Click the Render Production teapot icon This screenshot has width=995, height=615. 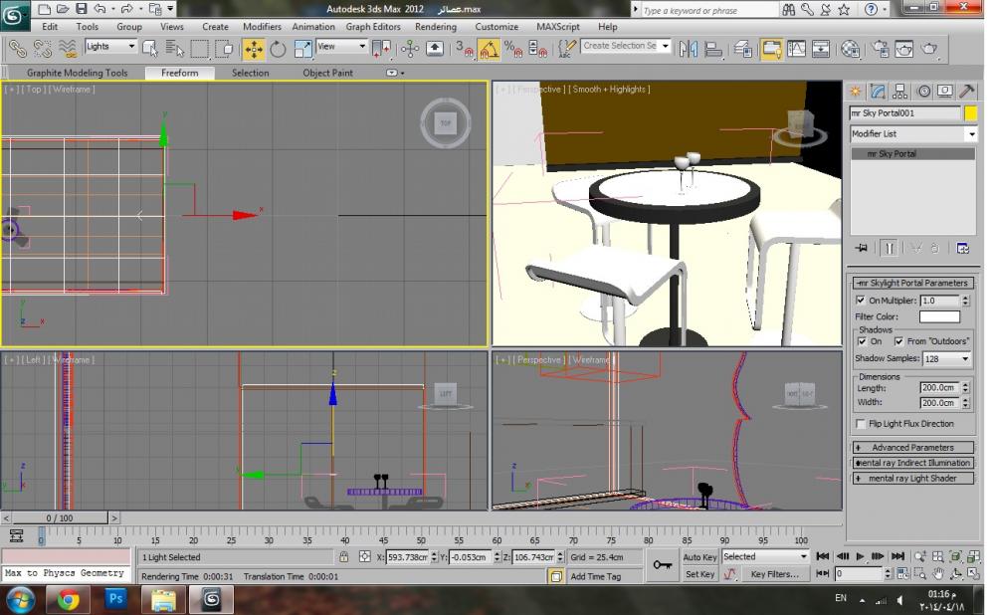click(929, 49)
